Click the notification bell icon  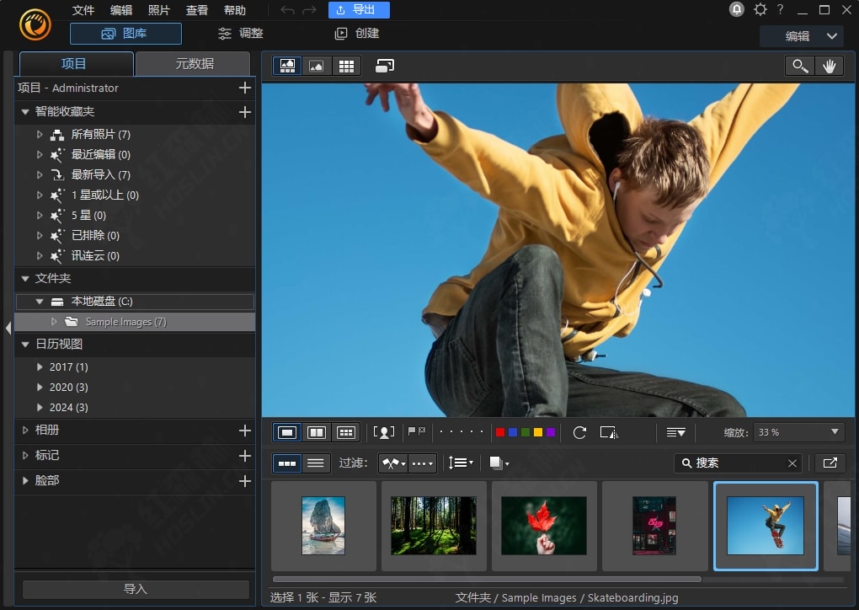[737, 10]
